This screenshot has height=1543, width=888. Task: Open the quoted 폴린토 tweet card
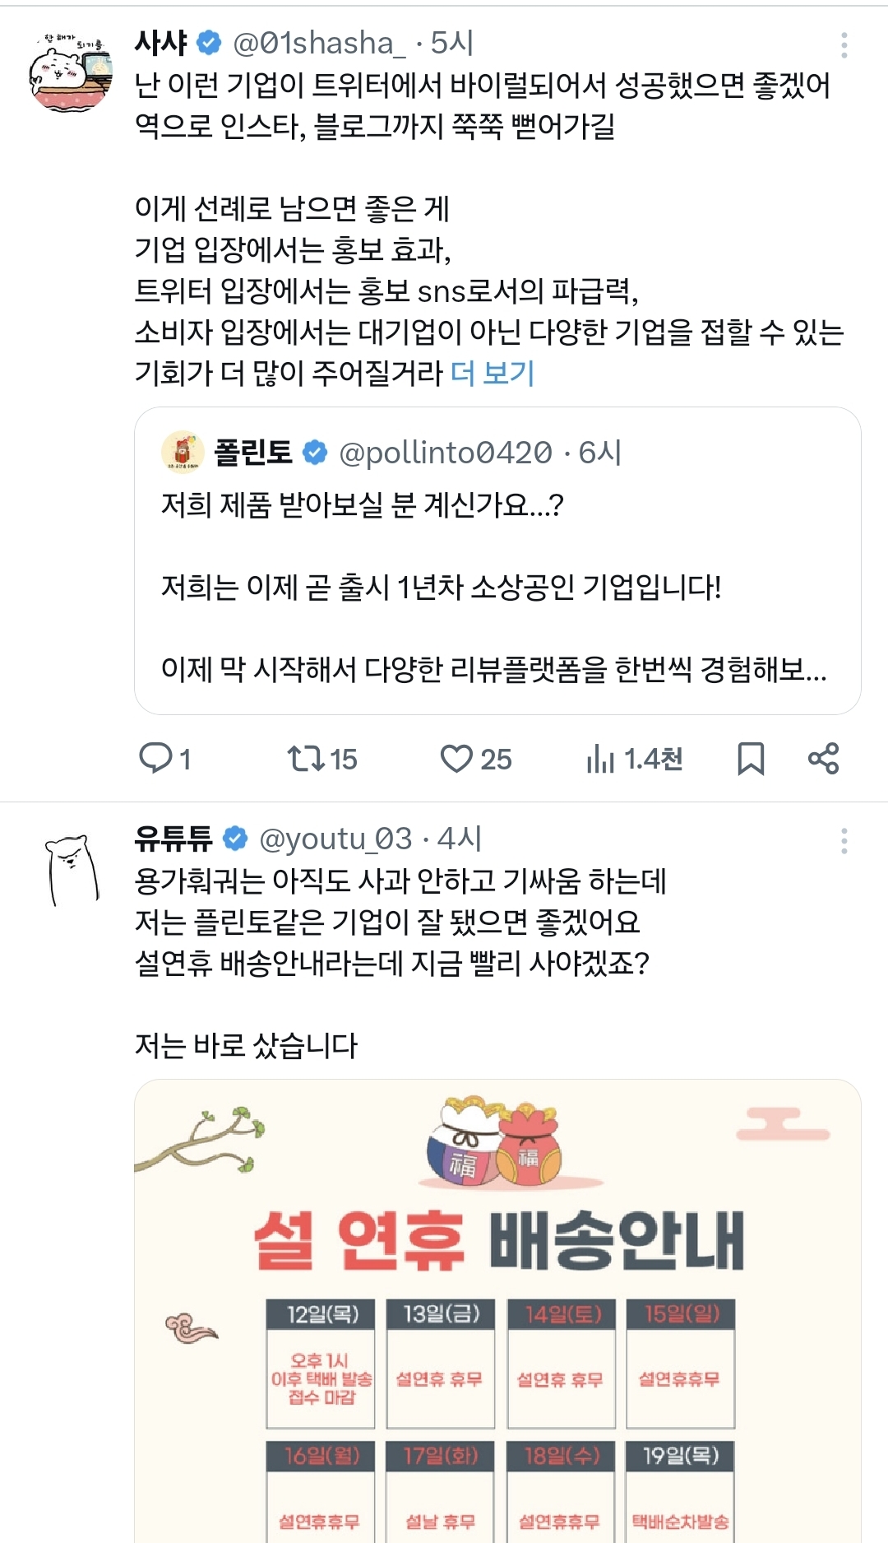[497, 560]
